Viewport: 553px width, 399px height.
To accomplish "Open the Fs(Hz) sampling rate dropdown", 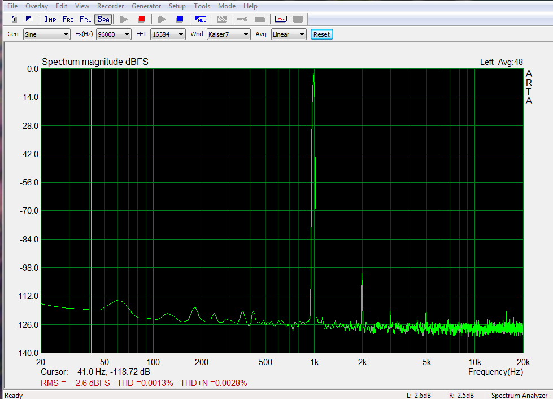I will (114, 34).
